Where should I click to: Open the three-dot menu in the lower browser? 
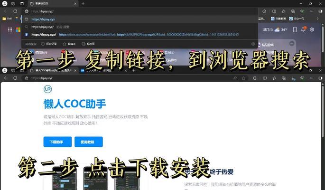[x=312, y=78]
